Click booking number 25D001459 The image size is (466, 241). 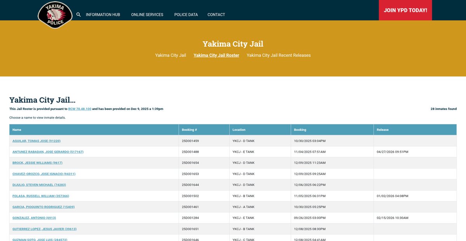click(x=190, y=141)
